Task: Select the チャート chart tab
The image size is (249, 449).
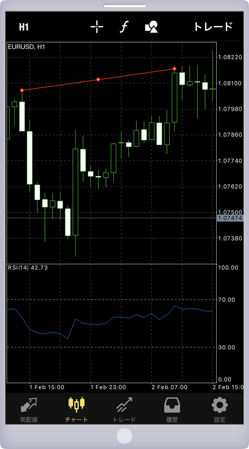Action: tap(77, 410)
